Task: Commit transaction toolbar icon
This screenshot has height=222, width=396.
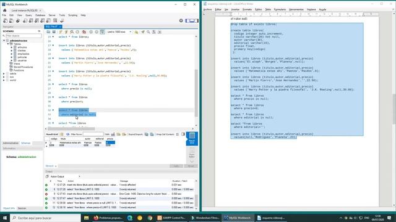Action: [91, 32]
